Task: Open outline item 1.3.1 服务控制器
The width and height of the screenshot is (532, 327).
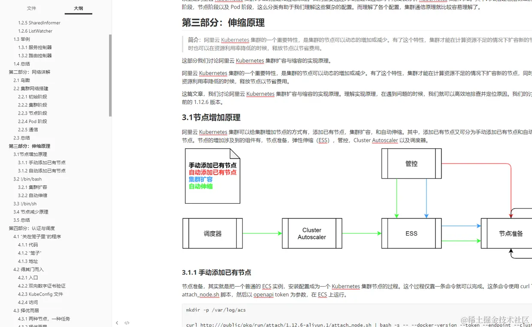Action: pos(35,47)
